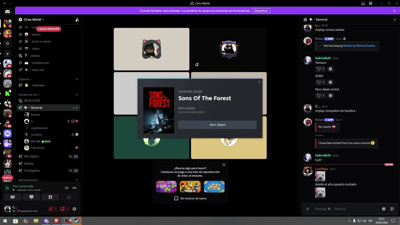Undeafen the headphones
This screenshot has height=225, width=400.
point(62,209)
